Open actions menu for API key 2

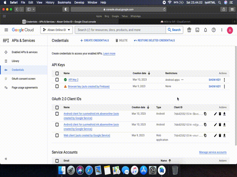pos(224,80)
